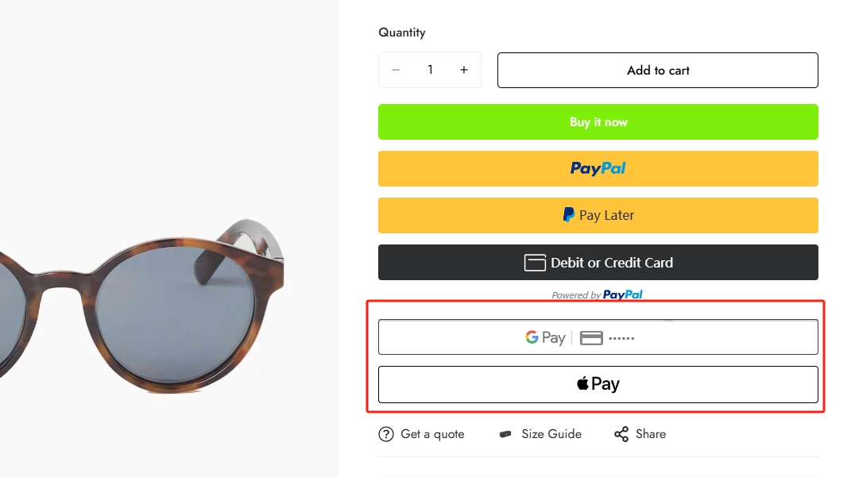
Task: Click the question mark Get a quote icon
Action: (386, 434)
